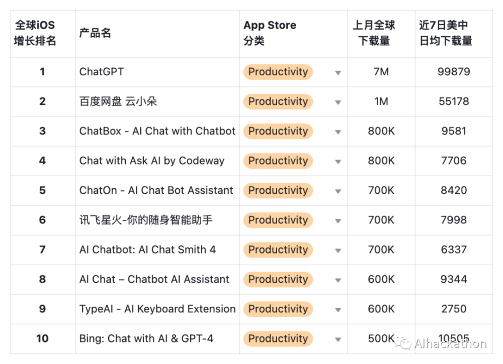Click the 800K cell in Codeway row
503x364 pixels.
pos(381,161)
